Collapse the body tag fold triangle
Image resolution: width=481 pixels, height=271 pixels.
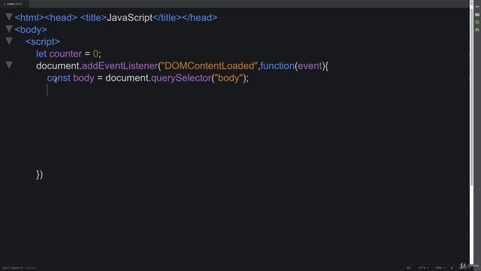click(x=9, y=29)
